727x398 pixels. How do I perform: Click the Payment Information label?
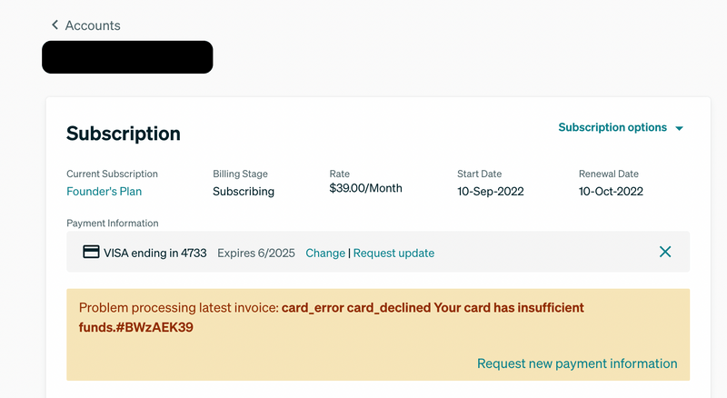112,224
